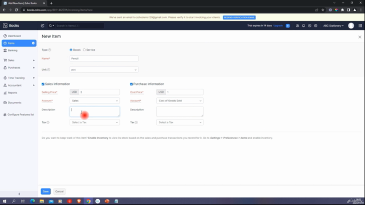The height and width of the screenshot is (205, 365).
Task: Open the ABC Stationery organization dropdown
Action: coord(333,26)
